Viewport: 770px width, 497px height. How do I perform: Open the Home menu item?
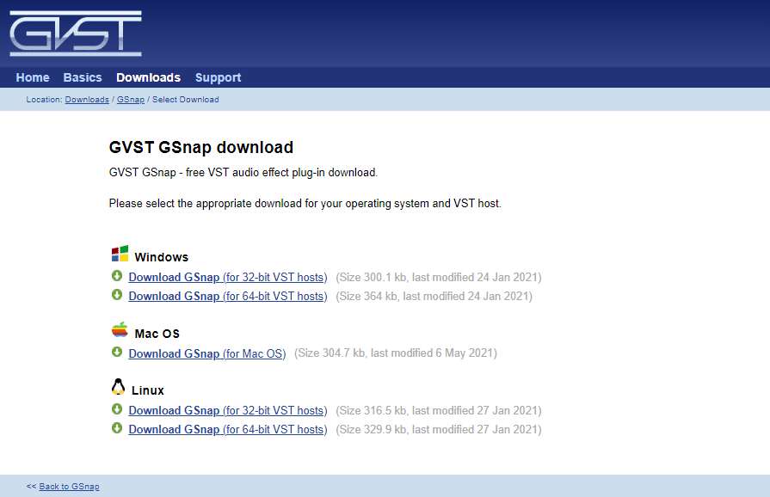pos(33,77)
